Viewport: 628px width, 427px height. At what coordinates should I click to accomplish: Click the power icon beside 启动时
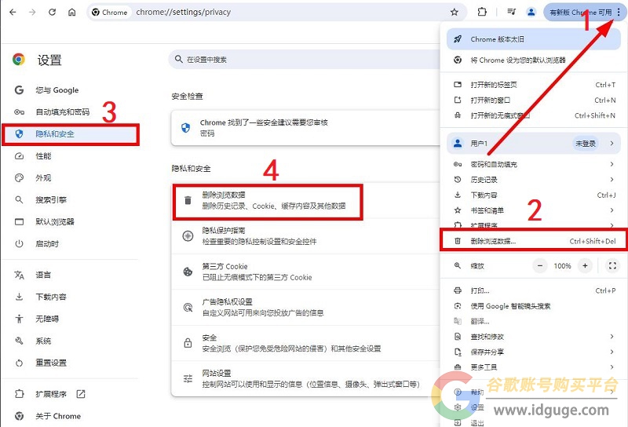(19, 243)
